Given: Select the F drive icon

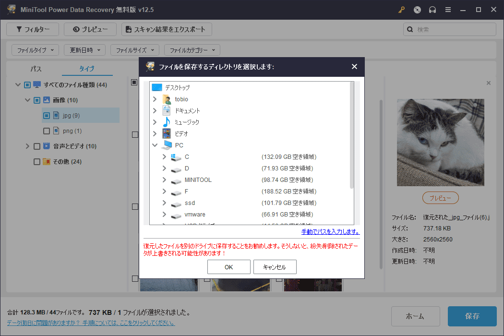Looking at the screenshot, I should (x=176, y=192).
